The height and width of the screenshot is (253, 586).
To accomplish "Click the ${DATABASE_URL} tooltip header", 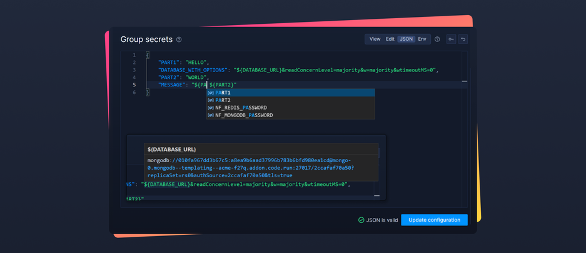I will 171,149.
